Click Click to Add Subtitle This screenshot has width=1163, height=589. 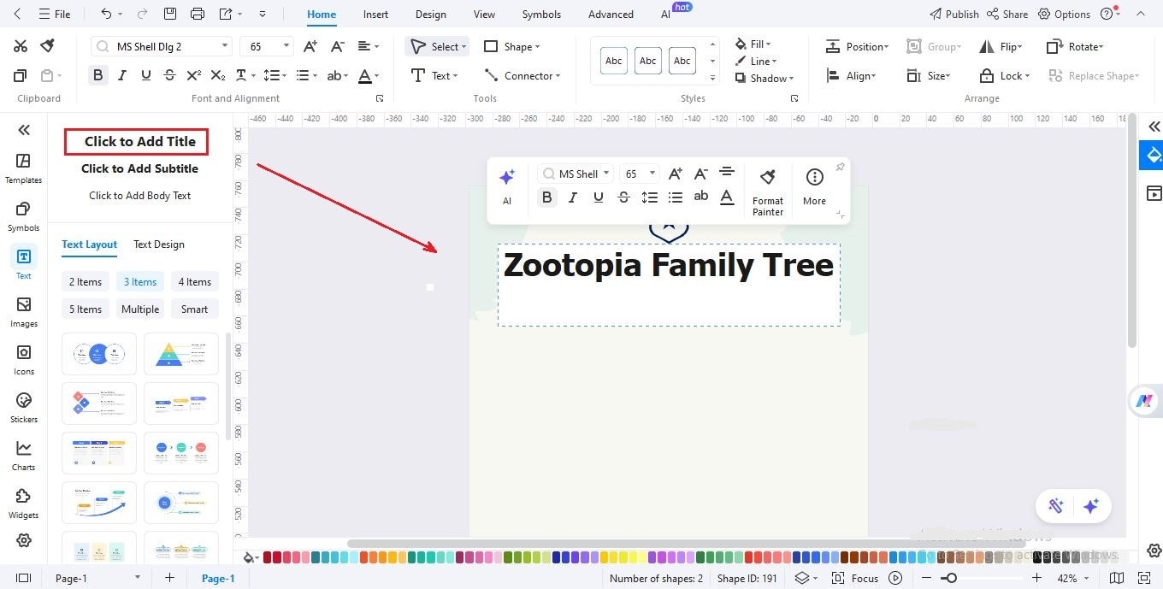[x=139, y=168]
